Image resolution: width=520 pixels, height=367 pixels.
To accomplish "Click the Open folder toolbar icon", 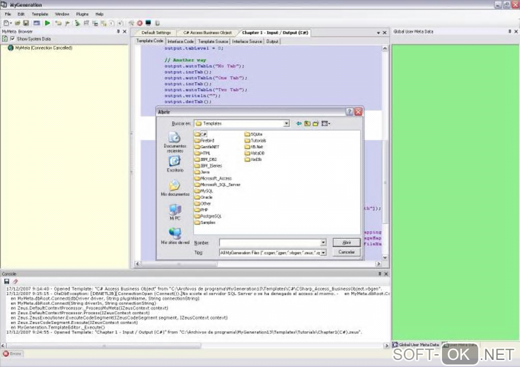I will [x=17, y=23].
